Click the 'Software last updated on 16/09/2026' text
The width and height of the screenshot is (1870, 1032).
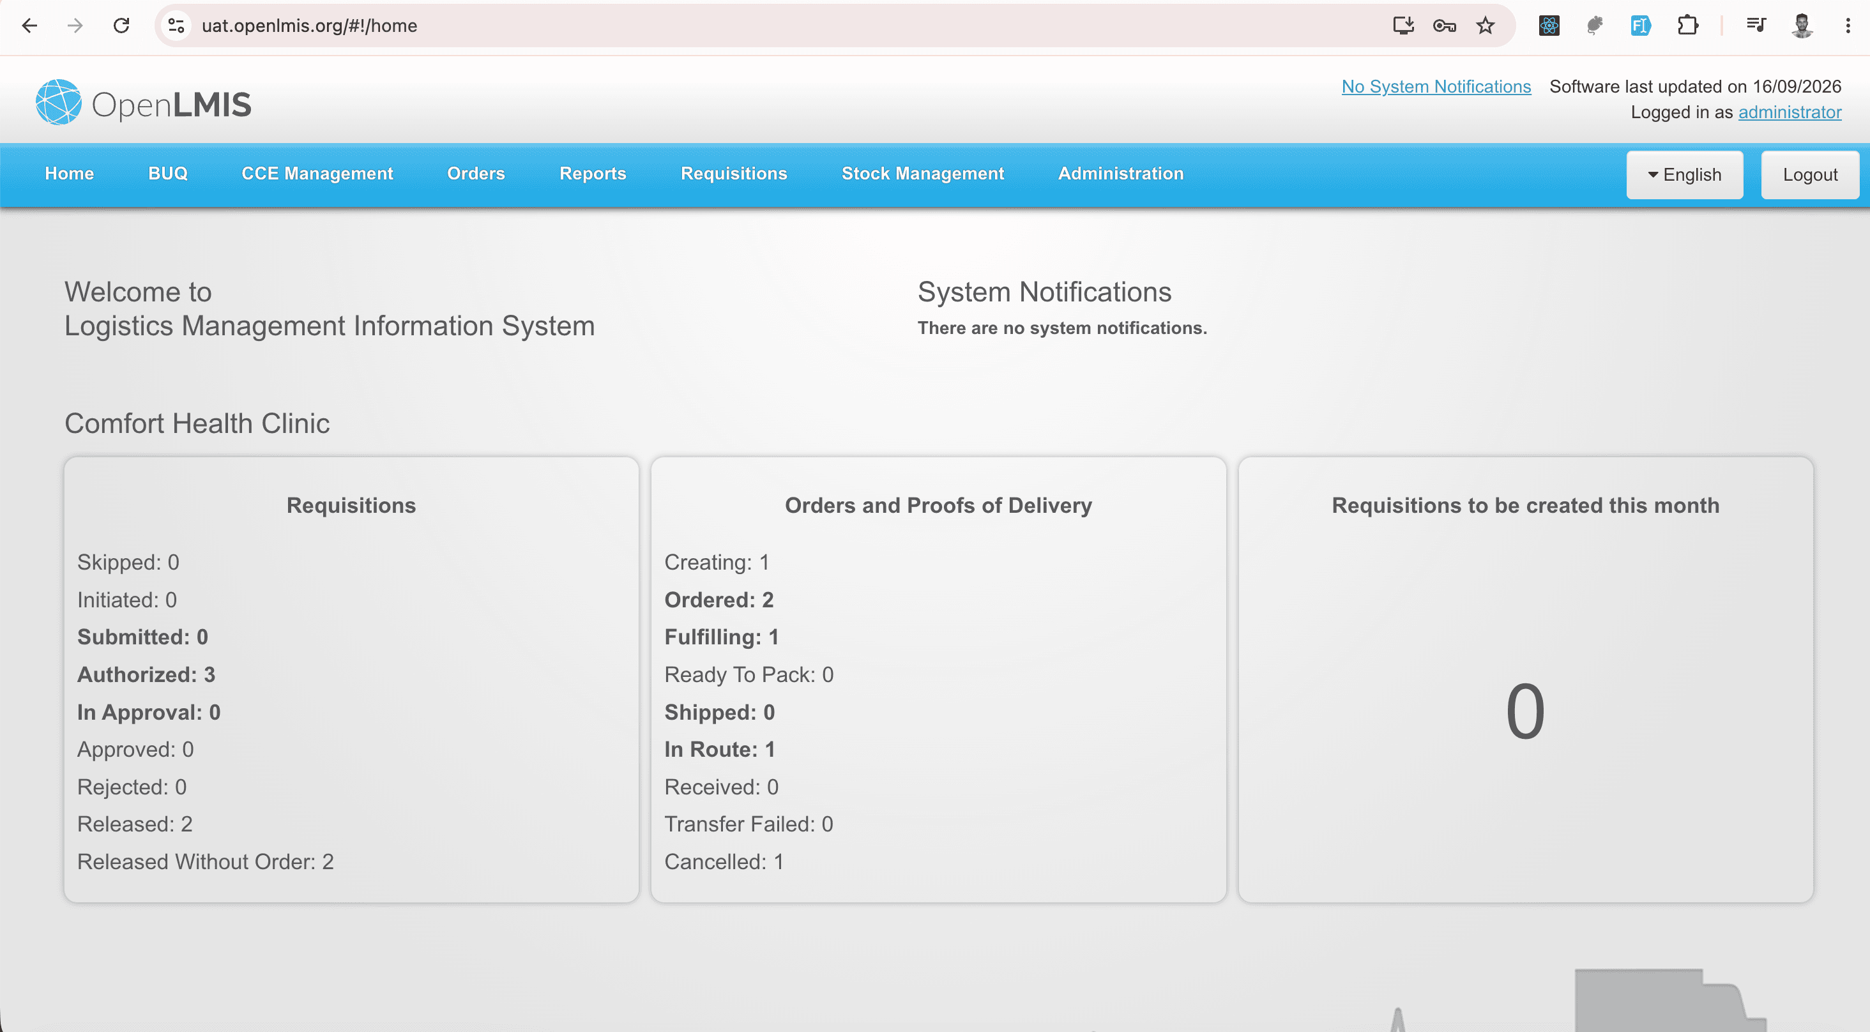tap(1695, 86)
